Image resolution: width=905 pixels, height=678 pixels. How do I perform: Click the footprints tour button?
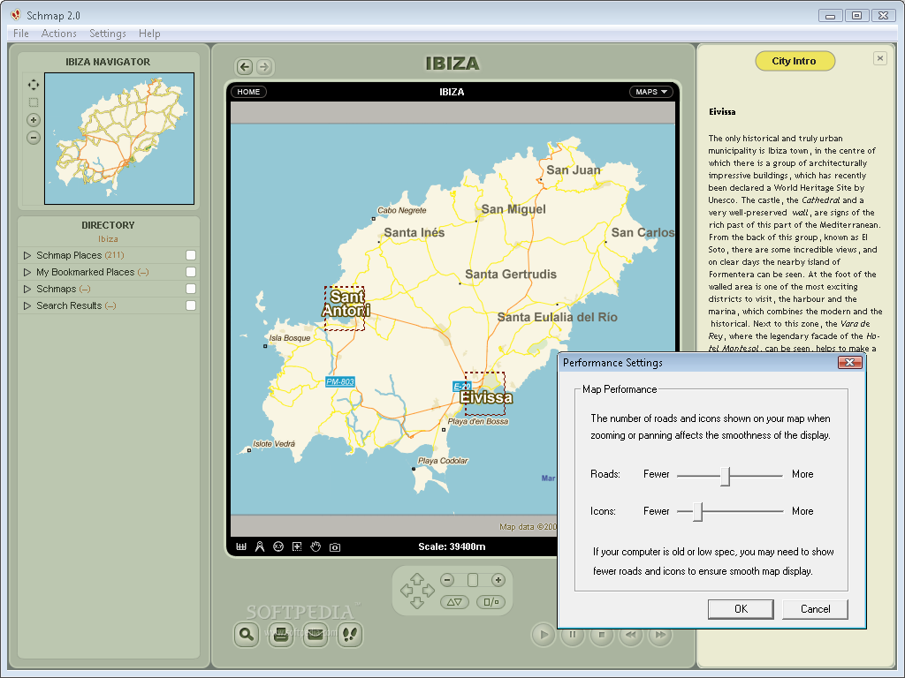[350, 634]
